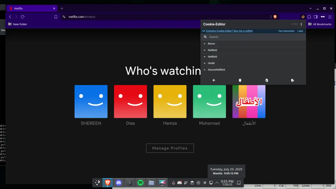Image resolution: width=336 pixels, height=189 pixels.
Task: Open a new tab with the plus button
Action: 62,8
